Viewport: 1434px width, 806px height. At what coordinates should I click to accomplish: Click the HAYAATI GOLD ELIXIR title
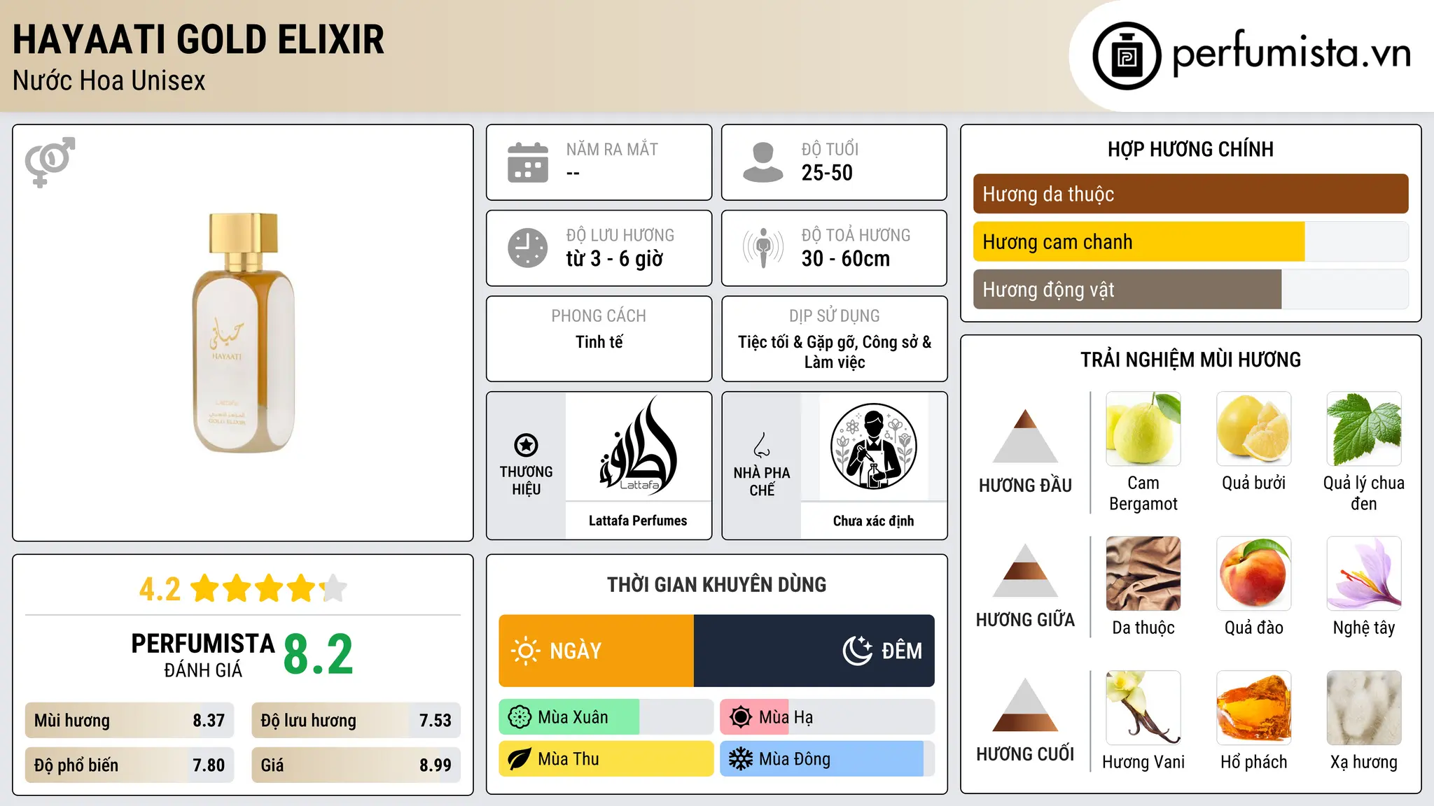point(199,40)
